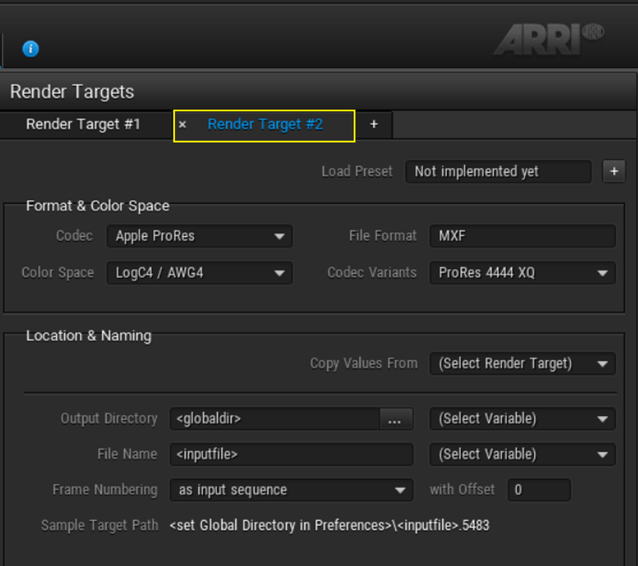
Task: Click the Sample Target Path text
Action: (x=329, y=526)
